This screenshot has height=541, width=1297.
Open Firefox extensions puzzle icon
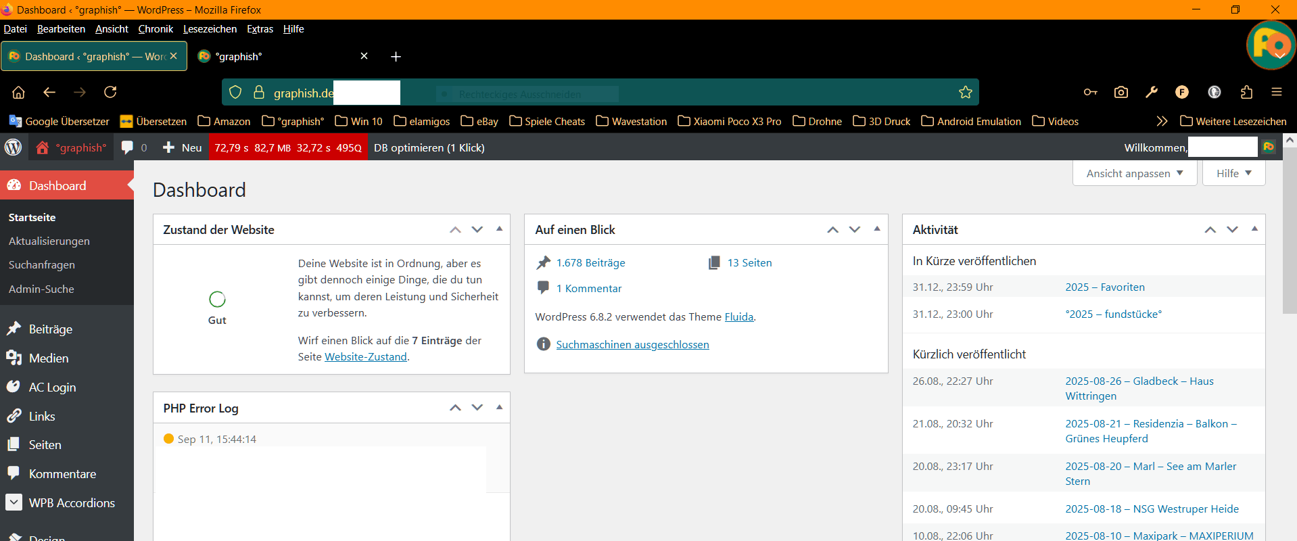click(1246, 92)
